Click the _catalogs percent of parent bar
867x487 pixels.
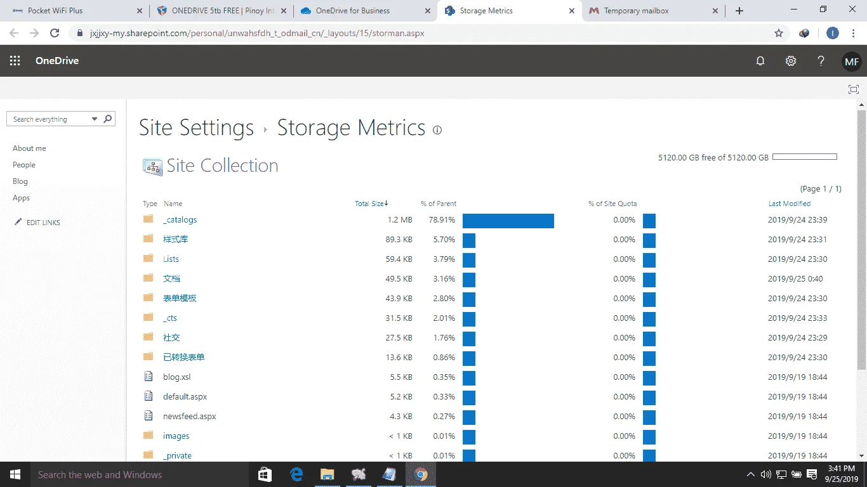508,220
